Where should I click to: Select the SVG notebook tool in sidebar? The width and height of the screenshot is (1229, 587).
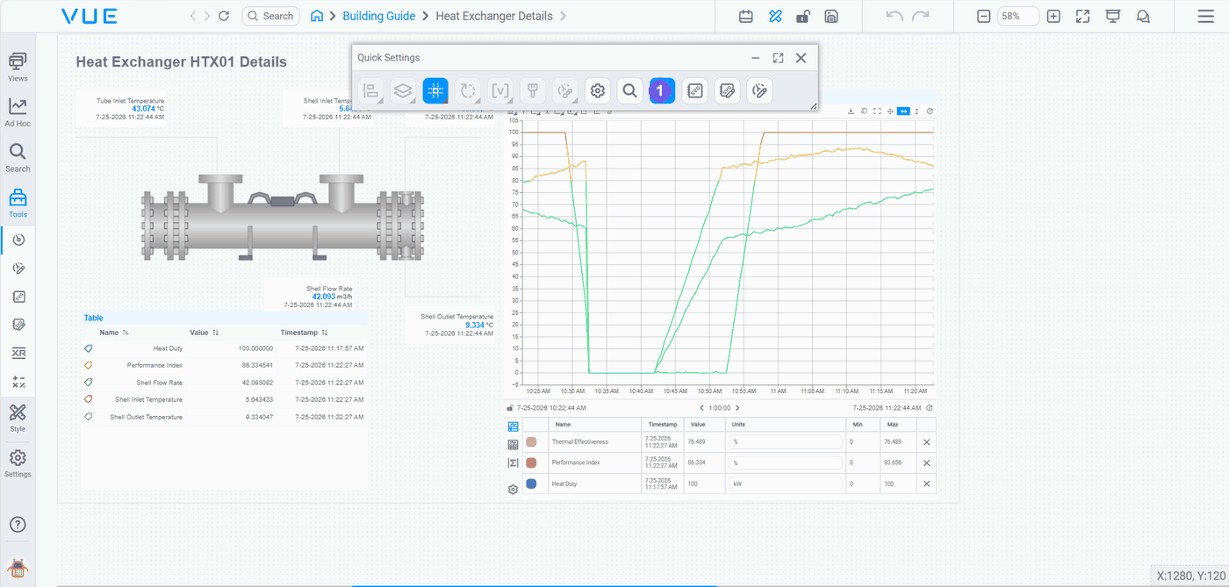[x=18, y=297]
